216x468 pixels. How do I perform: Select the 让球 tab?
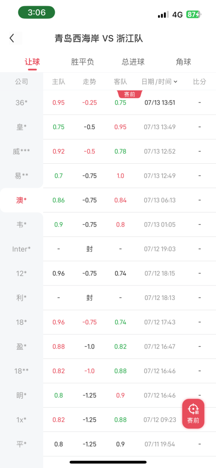(x=32, y=62)
